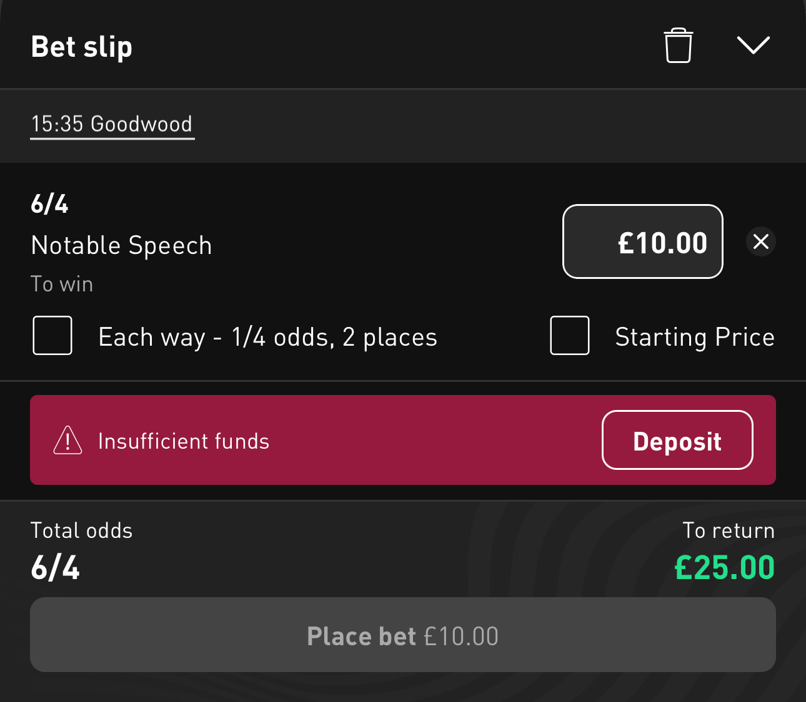This screenshot has height=702, width=806.
Task: Empty the bet slip using the trash icon
Action: [679, 44]
